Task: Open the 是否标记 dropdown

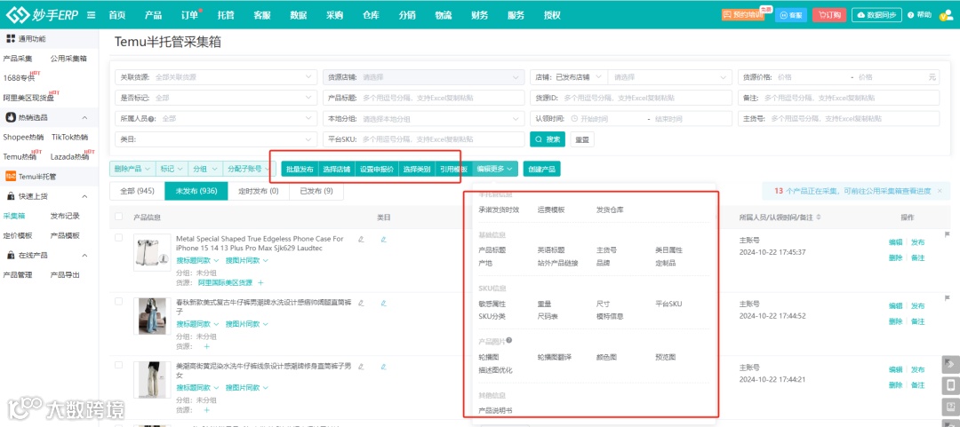Action: (216, 98)
